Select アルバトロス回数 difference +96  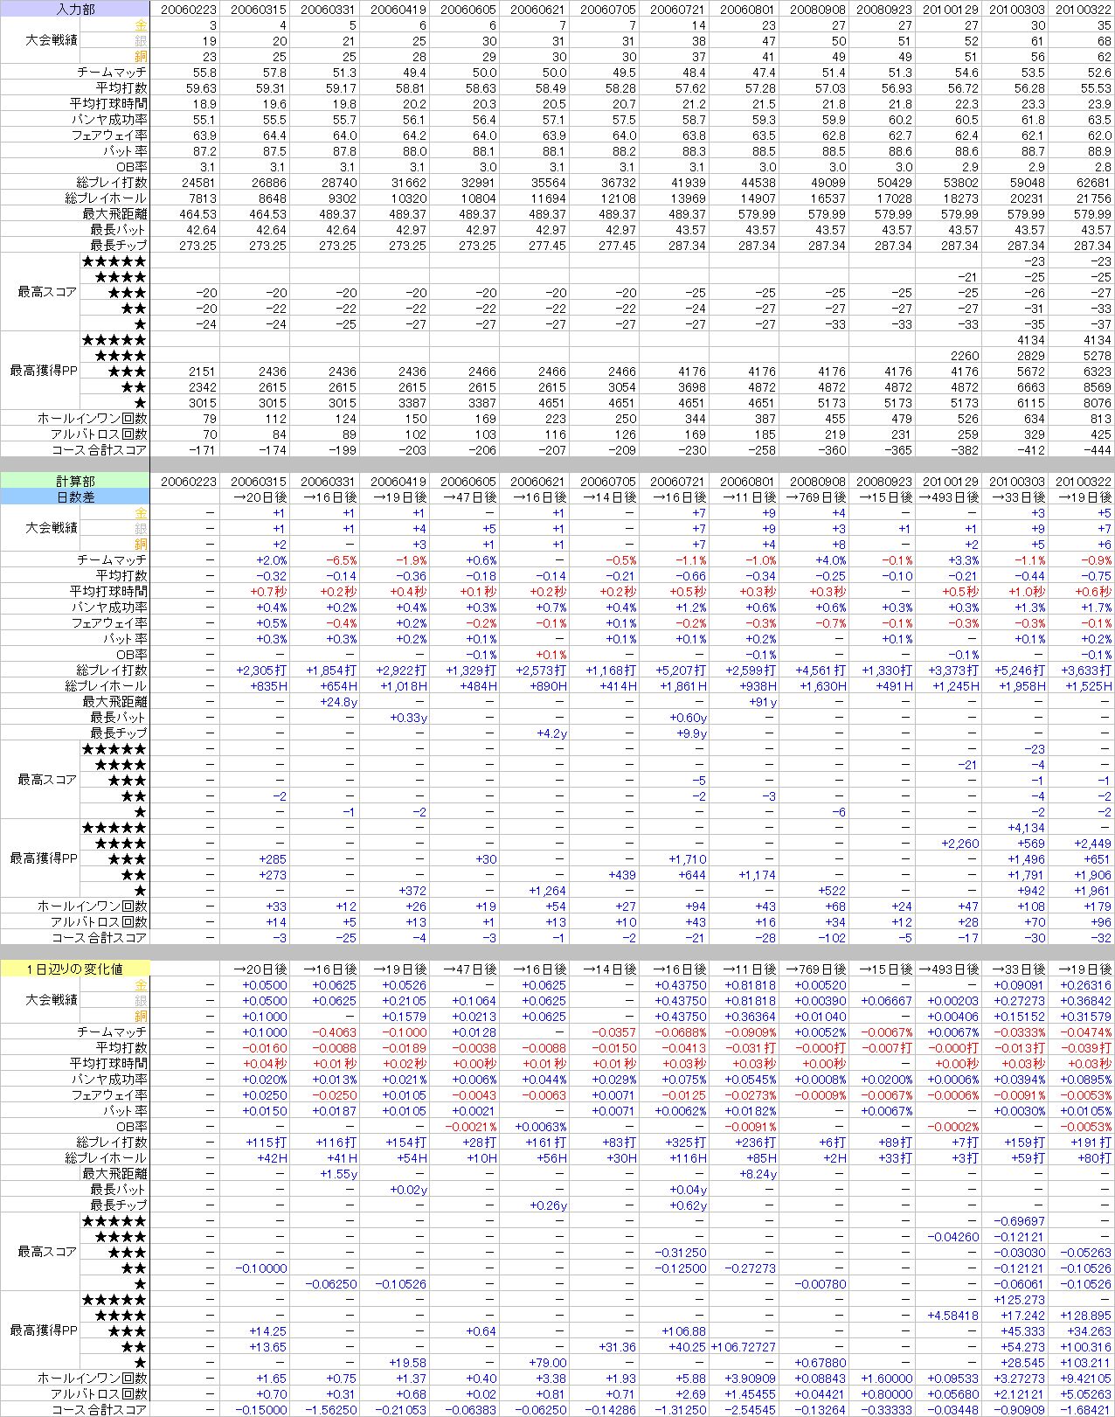(x=1100, y=922)
